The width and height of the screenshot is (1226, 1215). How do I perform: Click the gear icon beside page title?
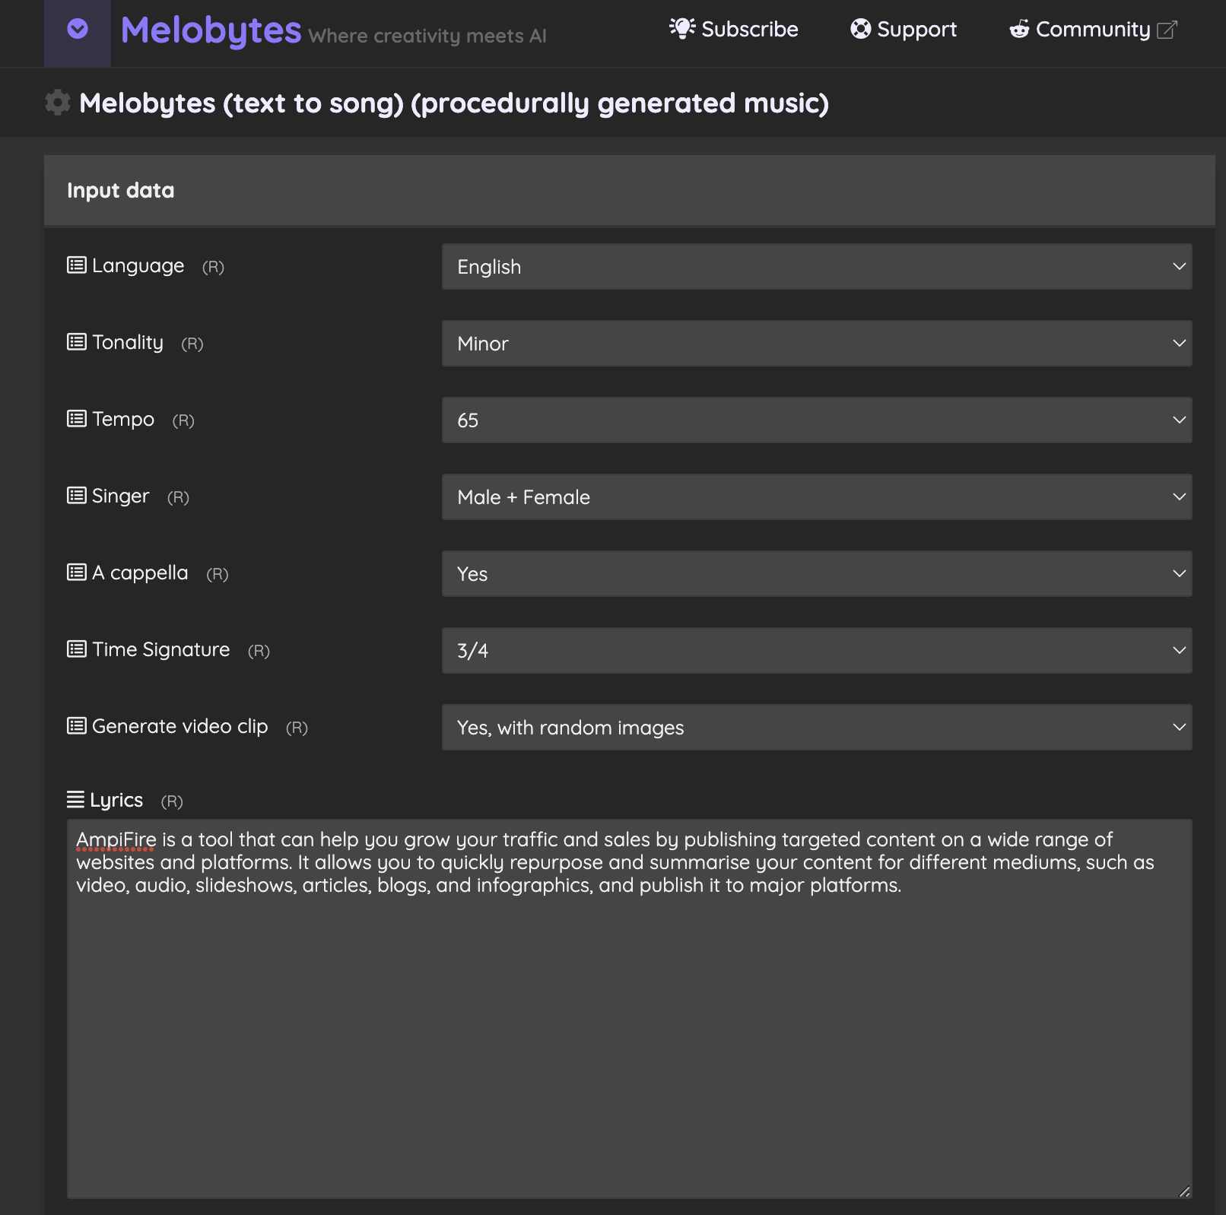[58, 103]
